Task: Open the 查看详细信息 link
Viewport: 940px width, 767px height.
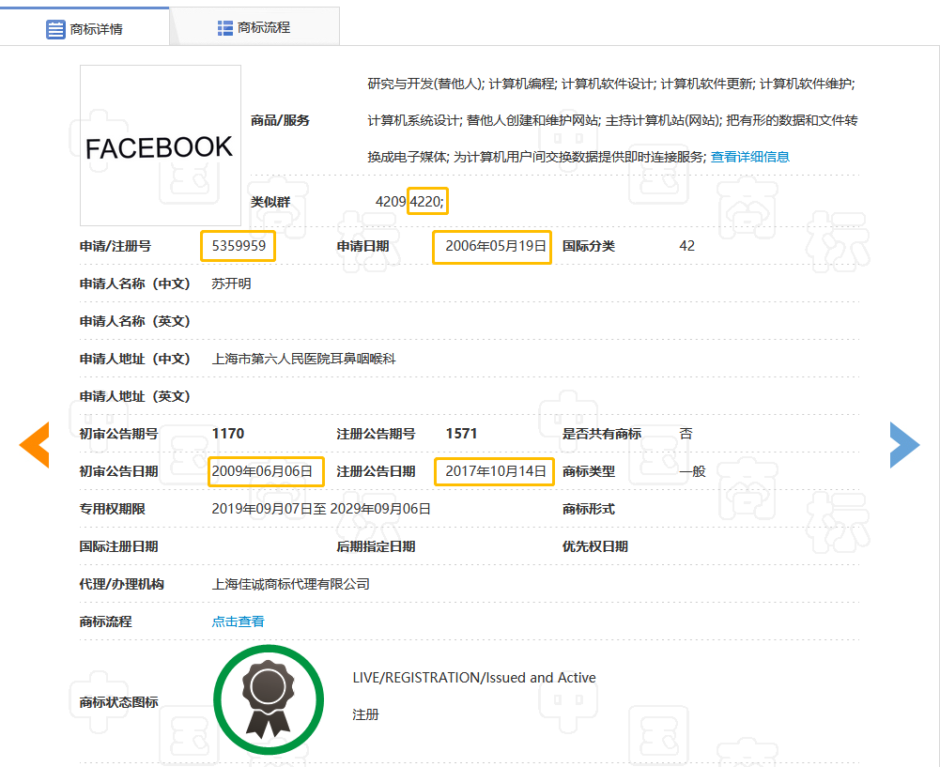Action: coord(749,157)
